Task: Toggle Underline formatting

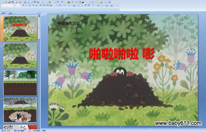Action: point(30,5)
